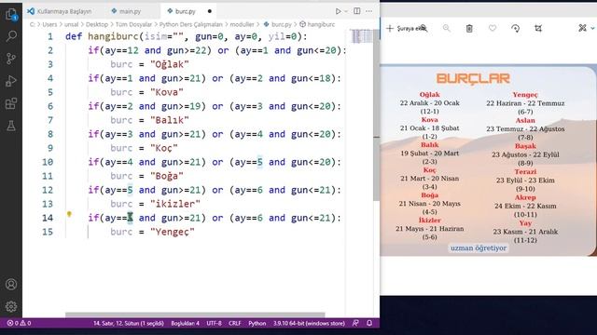Open the Manage gear menu

(x=11, y=306)
